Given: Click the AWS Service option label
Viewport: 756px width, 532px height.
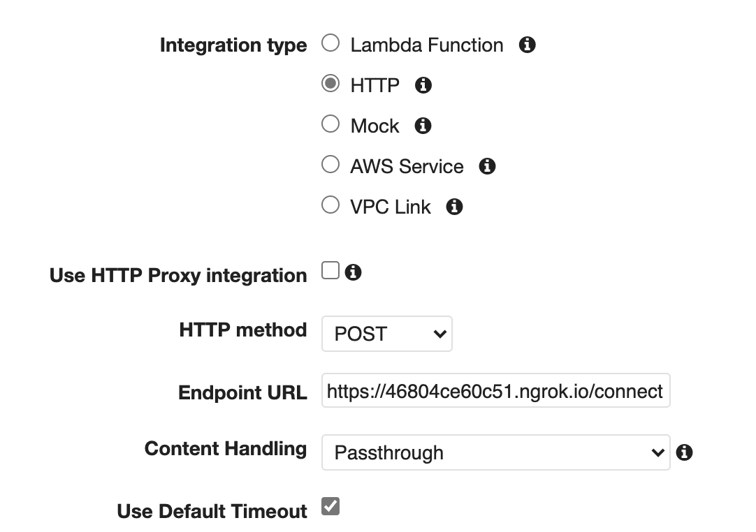Looking at the screenshot, I should [x=407, y=167].
